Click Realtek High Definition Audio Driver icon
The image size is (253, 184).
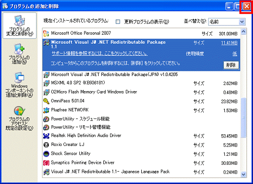[46, 136]
